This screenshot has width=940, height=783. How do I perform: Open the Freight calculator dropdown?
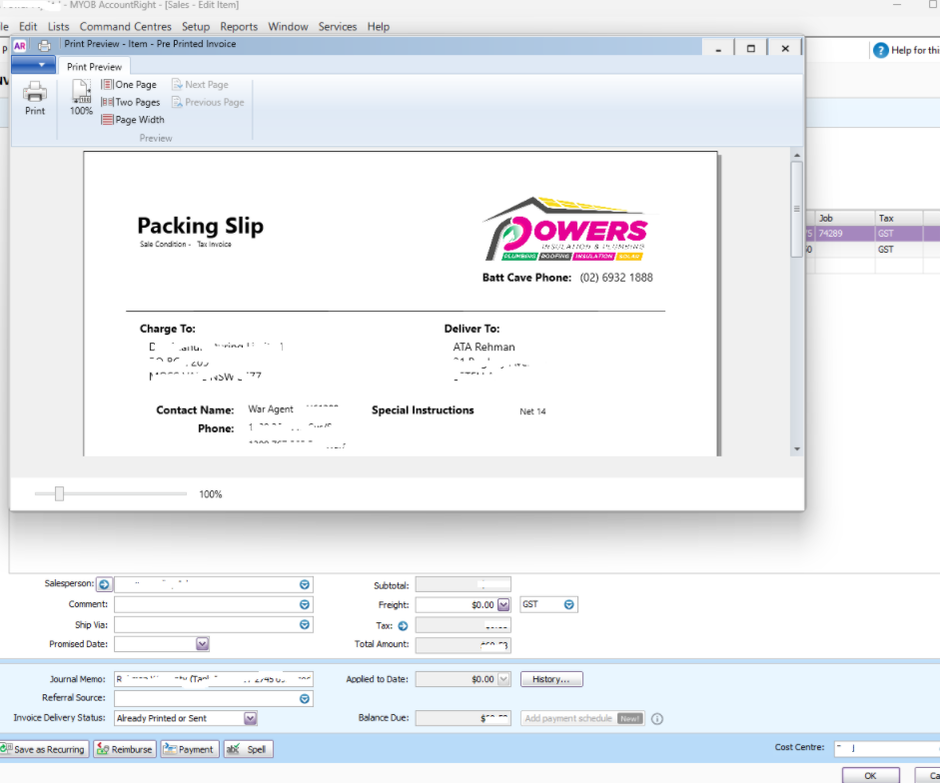click(503, 605)
